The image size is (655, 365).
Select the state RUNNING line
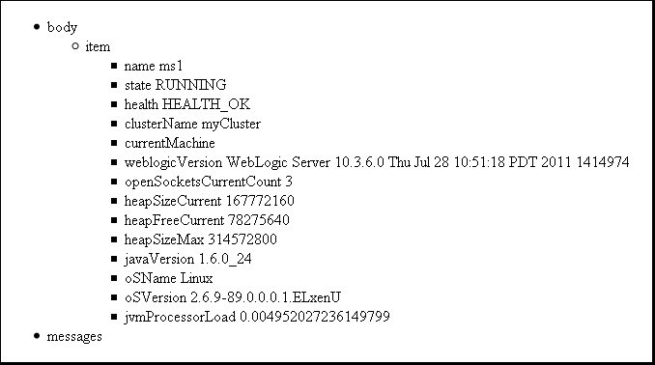pyautogui.click(x=176, y=85)
